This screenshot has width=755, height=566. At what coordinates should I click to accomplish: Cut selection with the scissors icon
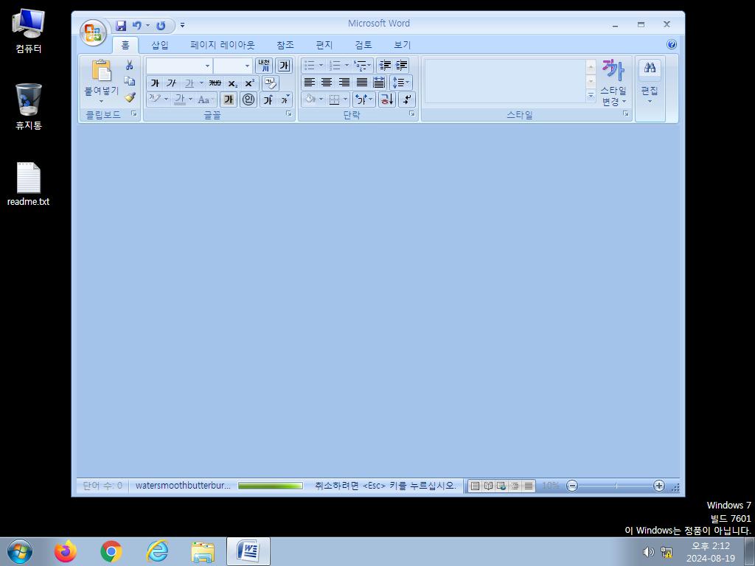(x=129, y=65)
